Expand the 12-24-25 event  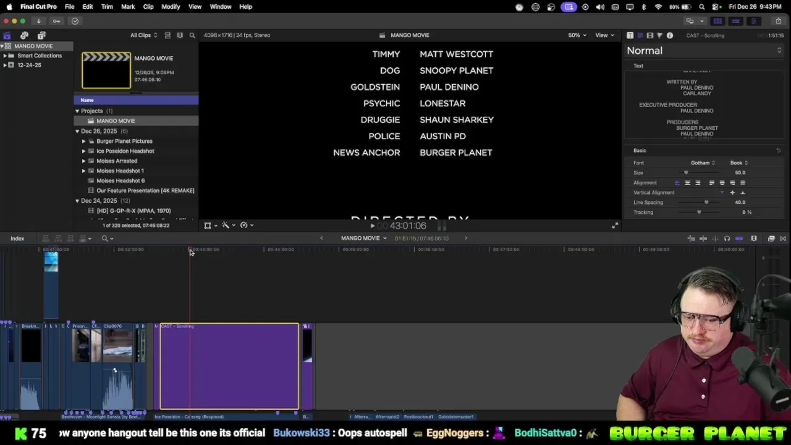coord(5,65)
